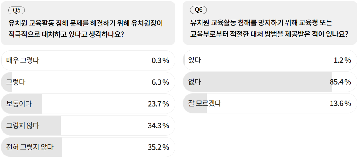Click the Q5 question number badge
The height and width of the screenshot is (158, 358).
[17, 10]
